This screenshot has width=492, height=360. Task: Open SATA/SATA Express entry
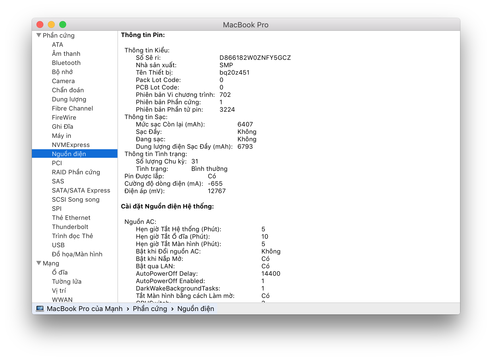[81, 191]
